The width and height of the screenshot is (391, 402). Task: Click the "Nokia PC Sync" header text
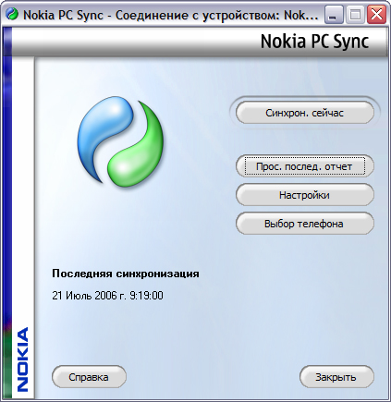[314, 42]
